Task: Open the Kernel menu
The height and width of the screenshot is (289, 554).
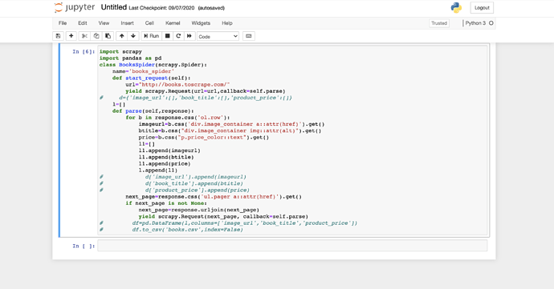Action: click(173, 23)
